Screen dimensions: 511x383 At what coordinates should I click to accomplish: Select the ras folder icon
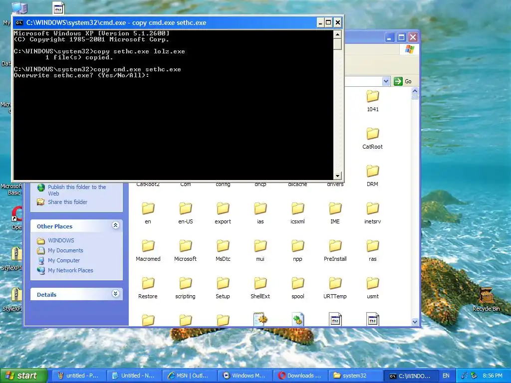pyautogui.click(x=372, y=246)
